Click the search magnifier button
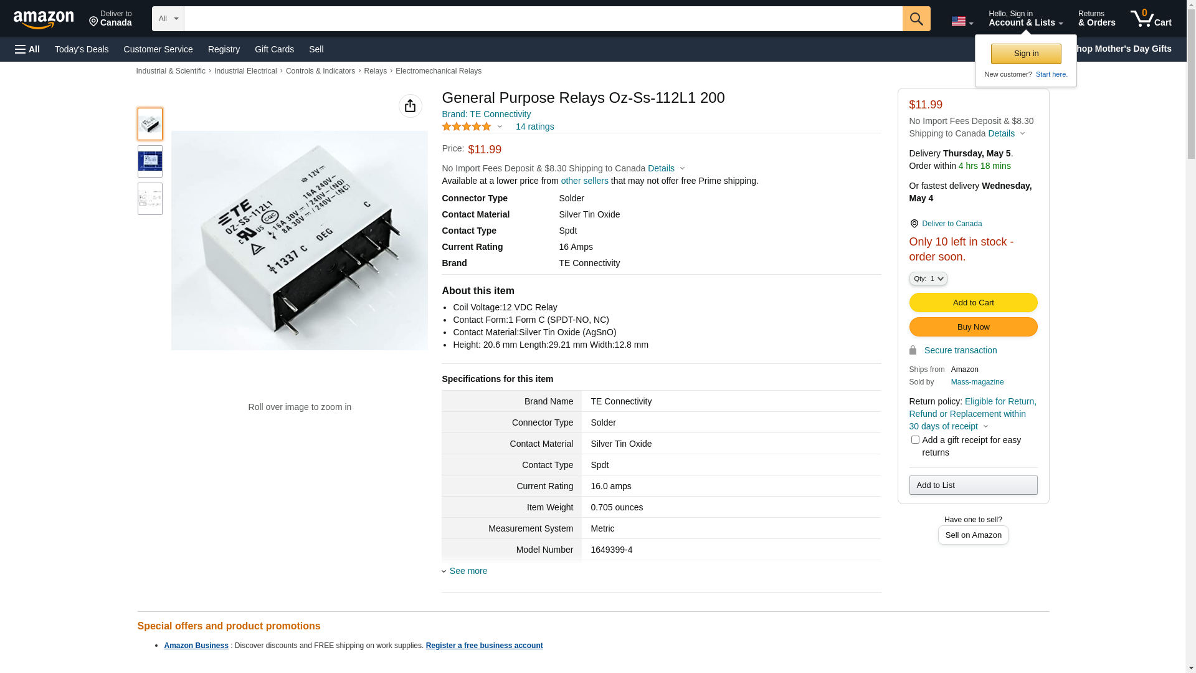Image resolution: width=1196 pixels, height=673 pixels. click(x=916, y=19)
